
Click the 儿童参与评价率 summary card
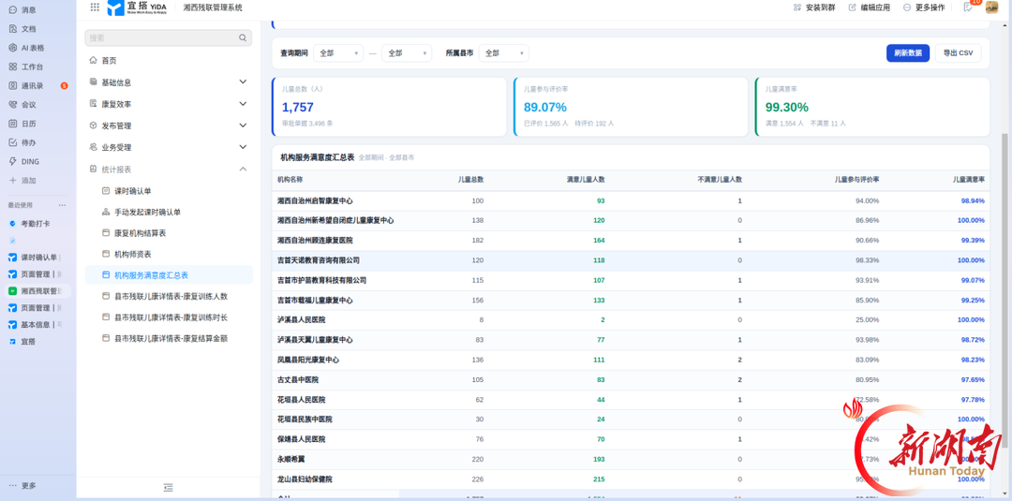(631, 107)
